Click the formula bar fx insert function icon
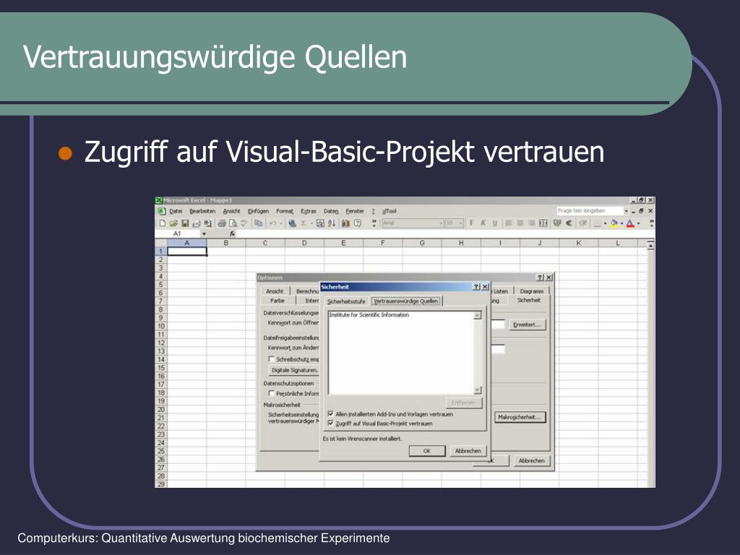Image resolution: width=740 pixels, height=555 pixels. coord(232,233)
